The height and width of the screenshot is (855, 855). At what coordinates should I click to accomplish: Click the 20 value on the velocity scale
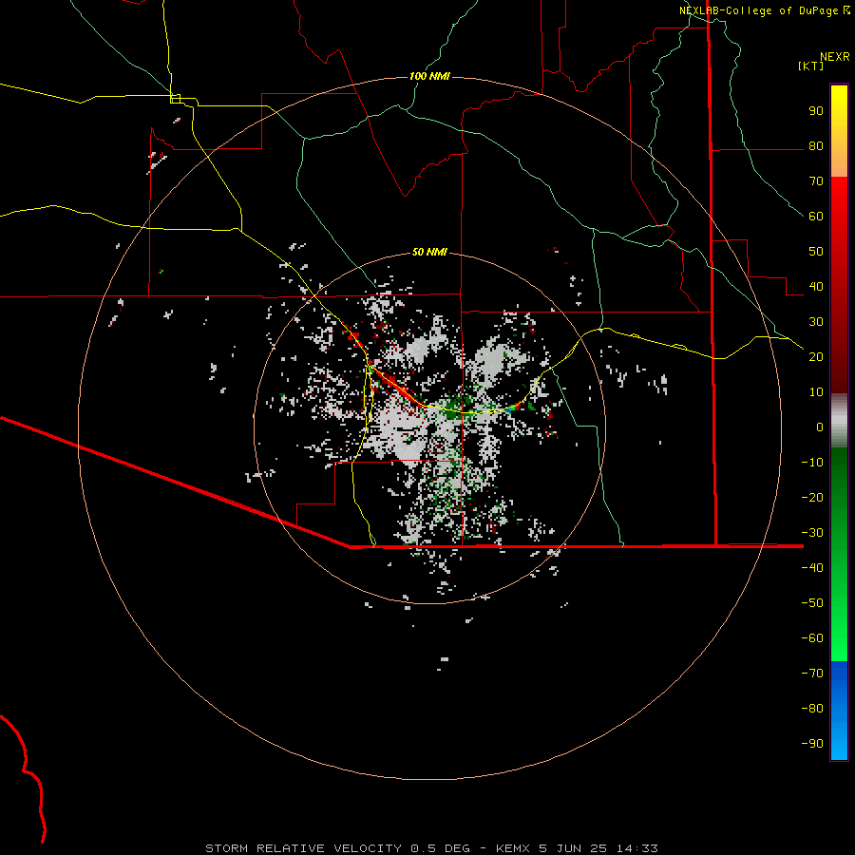[x=816, y=356]
